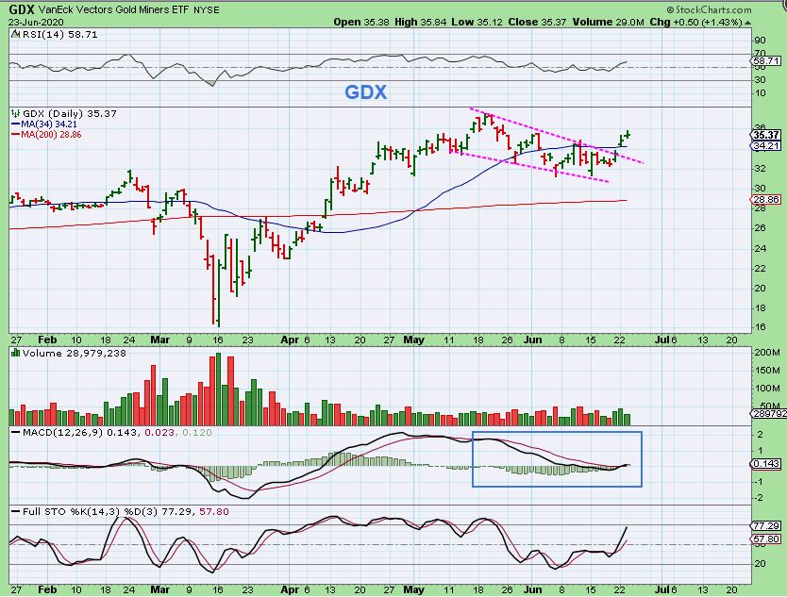Click the 150M label on volume axis
787x597 pixels.
767,371
